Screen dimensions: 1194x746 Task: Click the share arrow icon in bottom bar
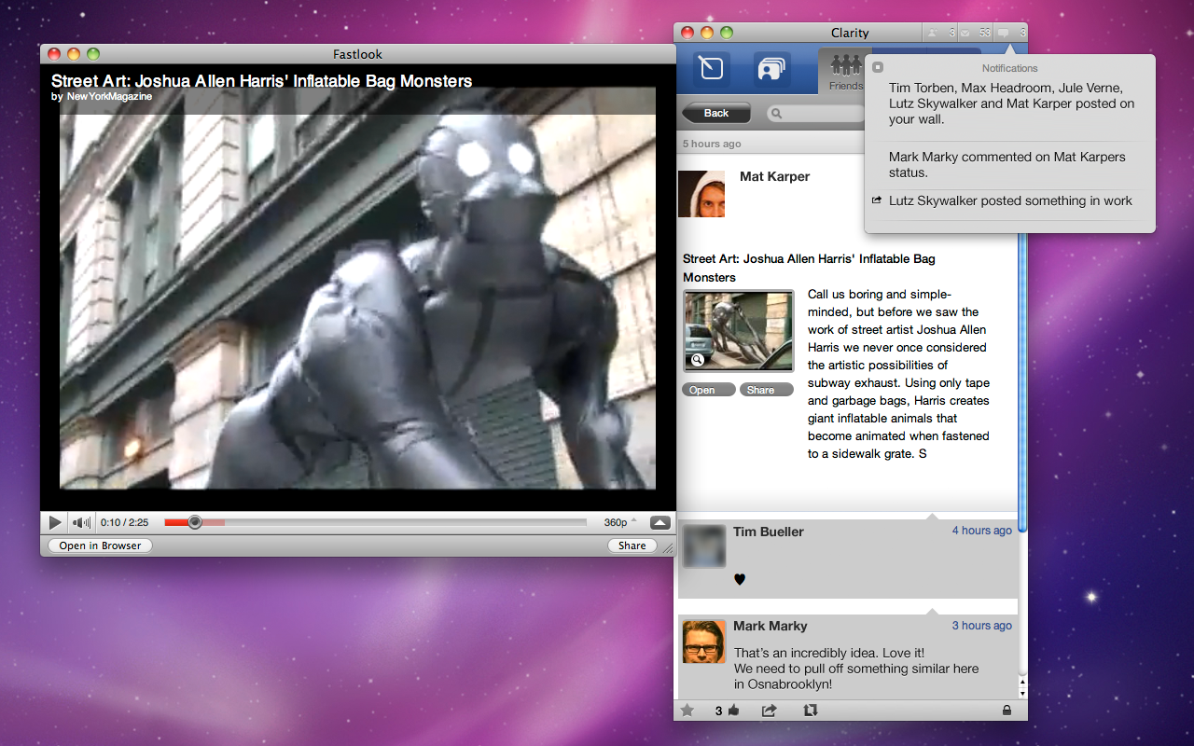click(x=769, y=711)
